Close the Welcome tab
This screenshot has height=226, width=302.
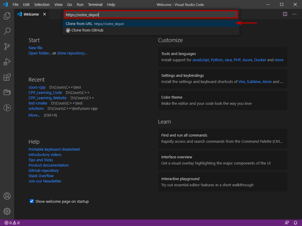tap(45, 14)
